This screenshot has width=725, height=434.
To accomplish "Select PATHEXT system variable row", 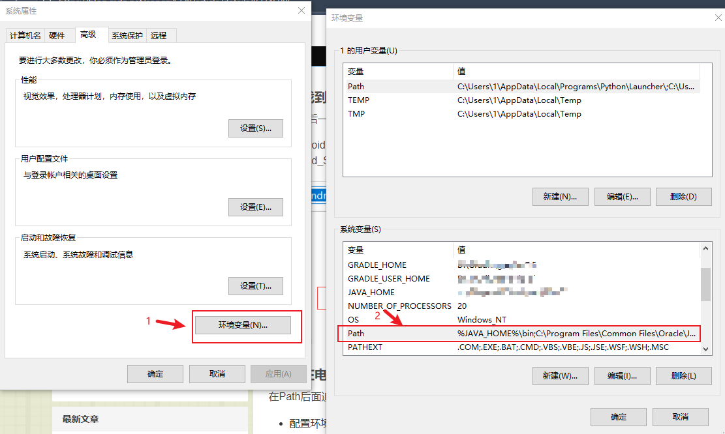I will (x=523, y=347).
